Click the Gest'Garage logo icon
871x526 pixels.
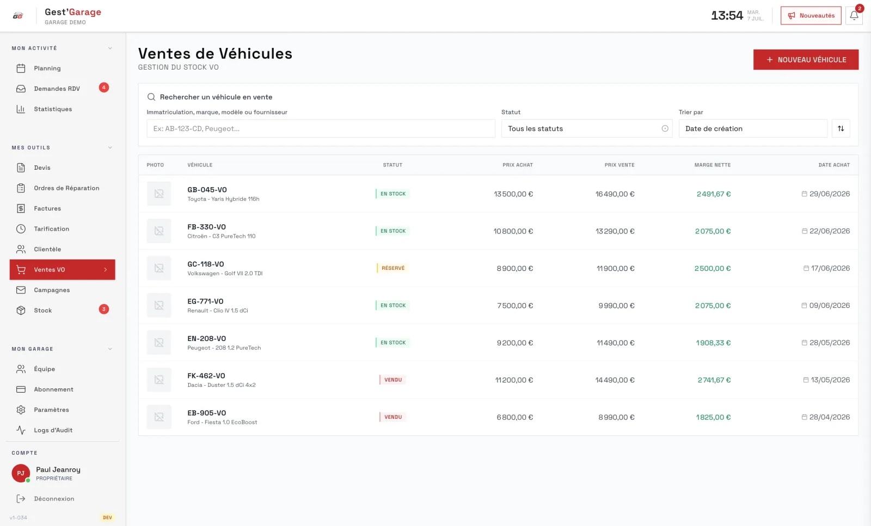point(18,16)
